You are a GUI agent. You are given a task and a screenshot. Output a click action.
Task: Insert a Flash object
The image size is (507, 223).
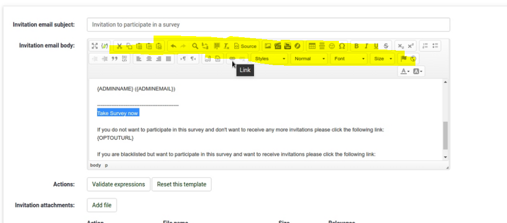point(297,46)
